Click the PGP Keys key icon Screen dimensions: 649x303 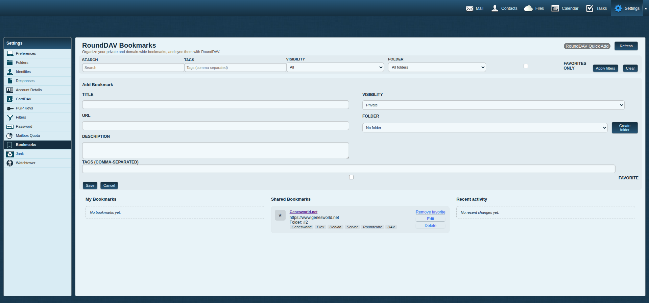point(10,108)
